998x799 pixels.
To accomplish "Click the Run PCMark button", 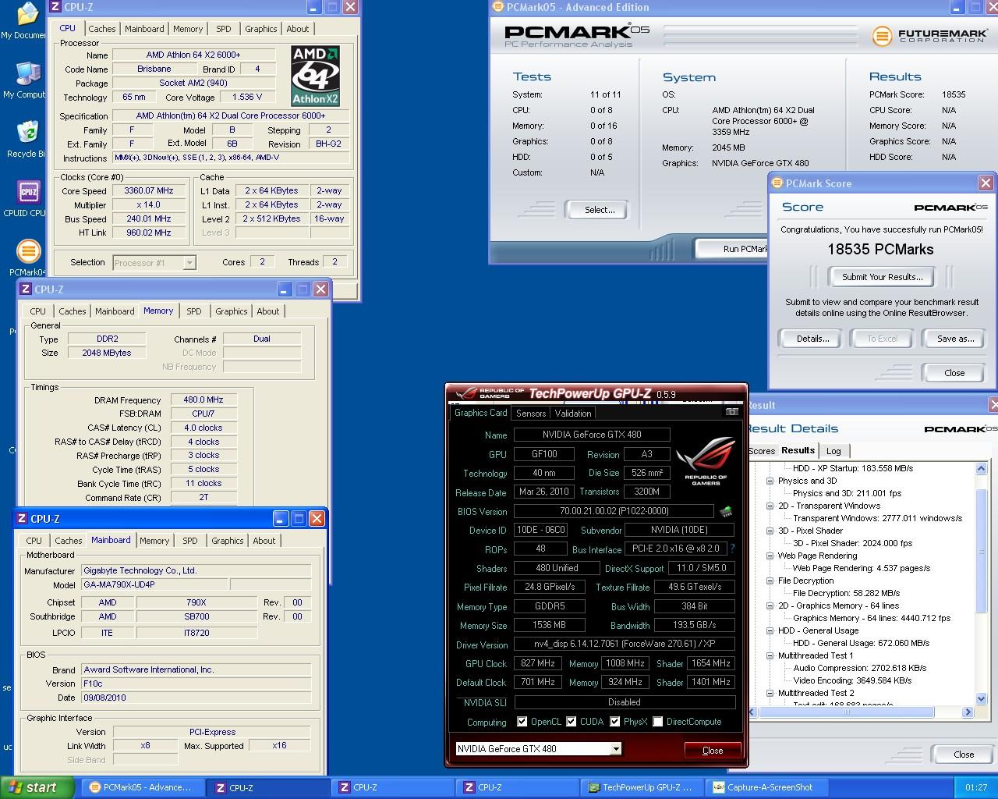I will tap(732, 249).
